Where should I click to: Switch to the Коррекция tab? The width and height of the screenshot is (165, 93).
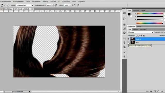(131, 26)
